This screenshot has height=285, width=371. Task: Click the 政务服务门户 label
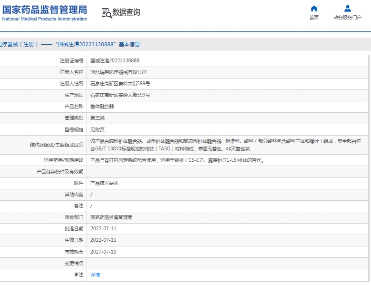coord(347,17)
